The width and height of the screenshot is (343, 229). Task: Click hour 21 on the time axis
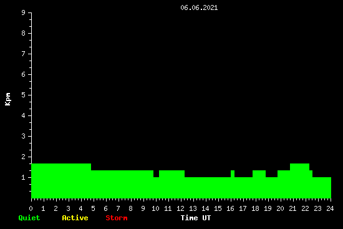point(292,208)
